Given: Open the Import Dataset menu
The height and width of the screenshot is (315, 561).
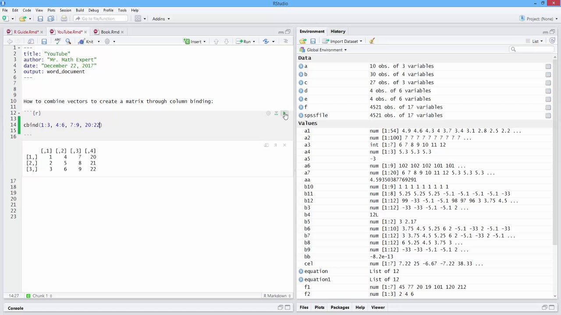Looking at the screenshot, I should tap(342, 41).
